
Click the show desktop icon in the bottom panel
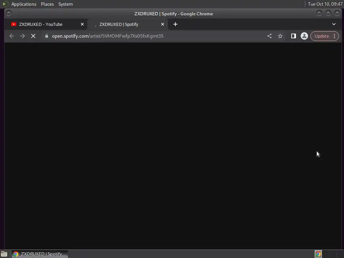coord(4,254)
